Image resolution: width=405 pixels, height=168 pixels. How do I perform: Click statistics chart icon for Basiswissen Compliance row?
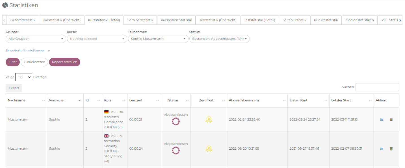pyautogui.click(x=382, y=119)
